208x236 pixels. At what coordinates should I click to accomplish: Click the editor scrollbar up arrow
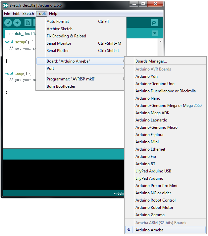pos(160,41)
